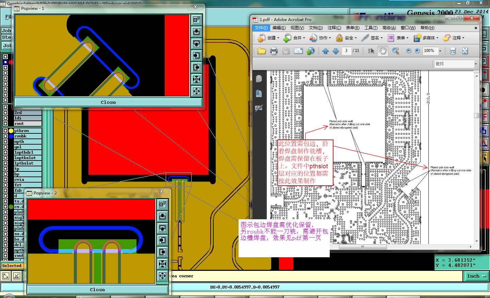Toggle checkbox for gm1 layer
The width and height of the screenshot is (490, 298).
[5, 147]
